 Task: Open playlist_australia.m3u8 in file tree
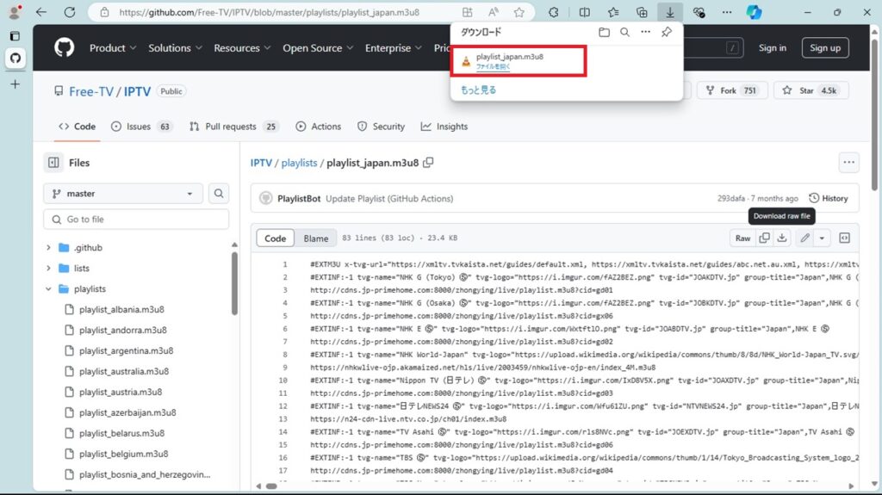point(124,371)
